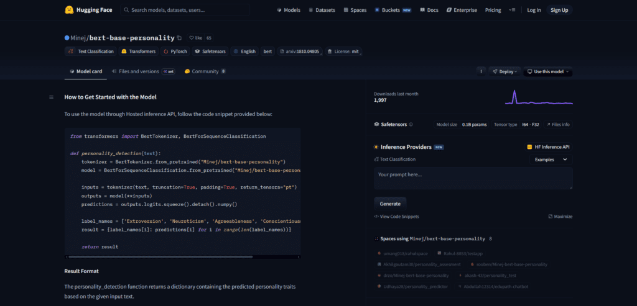The image size is (637, 306).
Task: Click the Minej author avatar dot
Action: pyautogui.click(x=67, y=38)
